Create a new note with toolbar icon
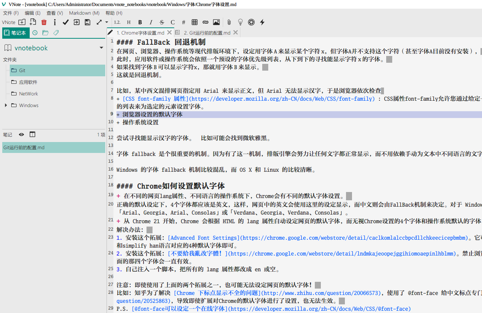The height and width of the screenshot is (313, 482). pos(33,22)
